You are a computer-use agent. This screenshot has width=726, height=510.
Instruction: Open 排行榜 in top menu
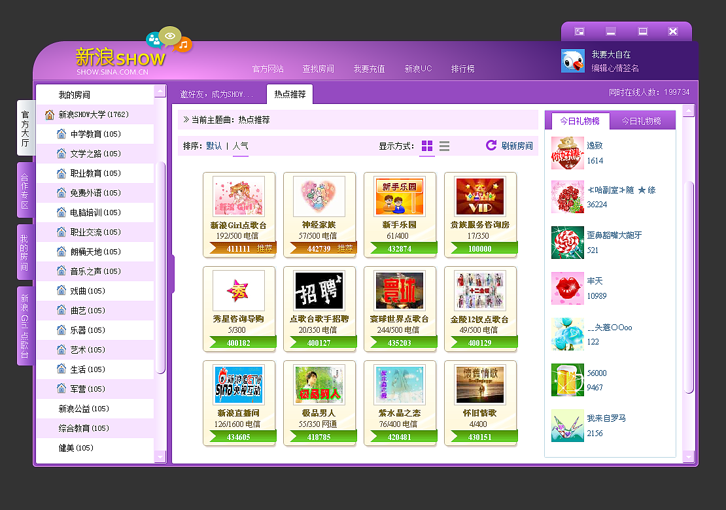tap(463, 69)
